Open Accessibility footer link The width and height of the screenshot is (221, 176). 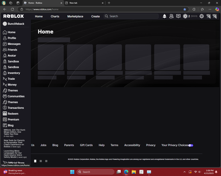coord(132,145)
